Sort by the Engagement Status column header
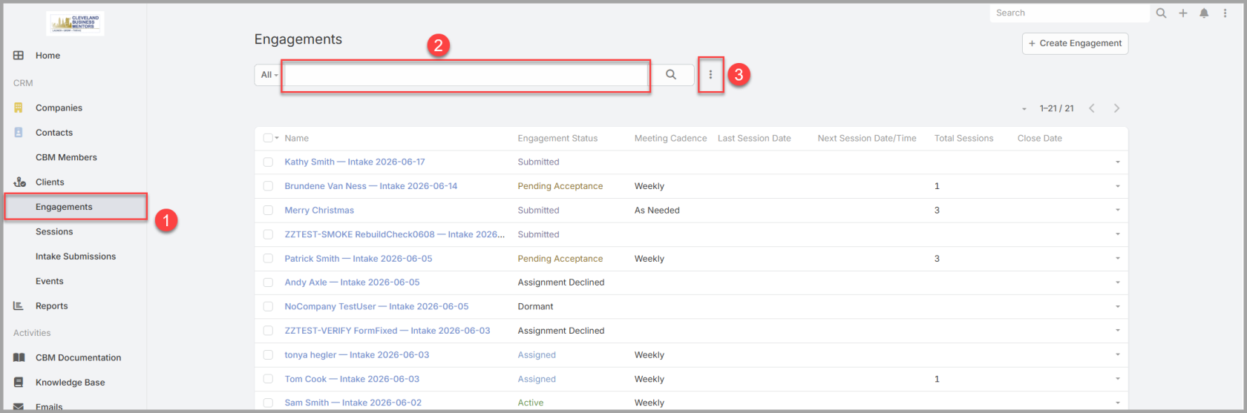This screenshot has width=1247, height=413. pos(557,139)
